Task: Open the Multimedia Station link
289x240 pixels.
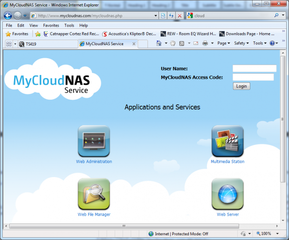Action: coord(227,162)
